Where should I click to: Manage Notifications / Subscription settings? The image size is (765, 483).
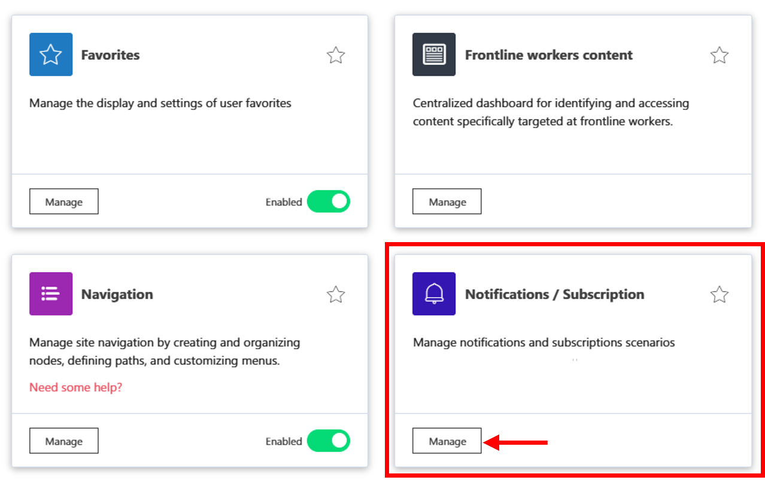coord(447,441)
